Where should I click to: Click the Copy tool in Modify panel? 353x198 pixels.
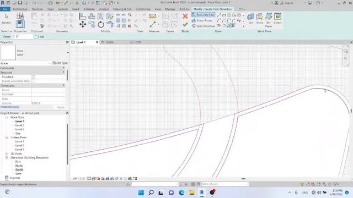(x=92, y=24)
